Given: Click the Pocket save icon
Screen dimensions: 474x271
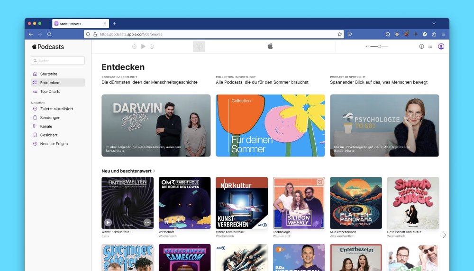Looking at the screenshot, I should tap(350, 35).
